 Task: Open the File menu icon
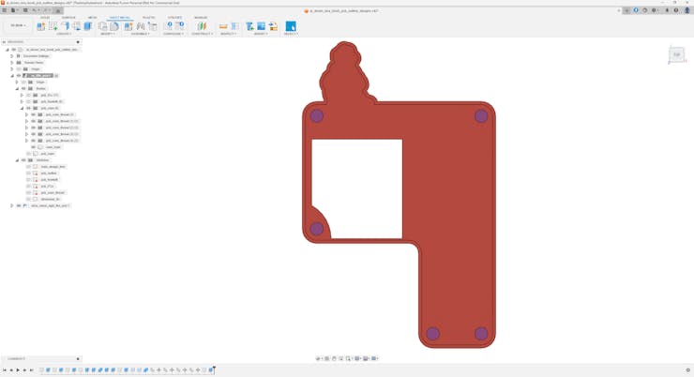pyautogui.click(x=14, y=10)
